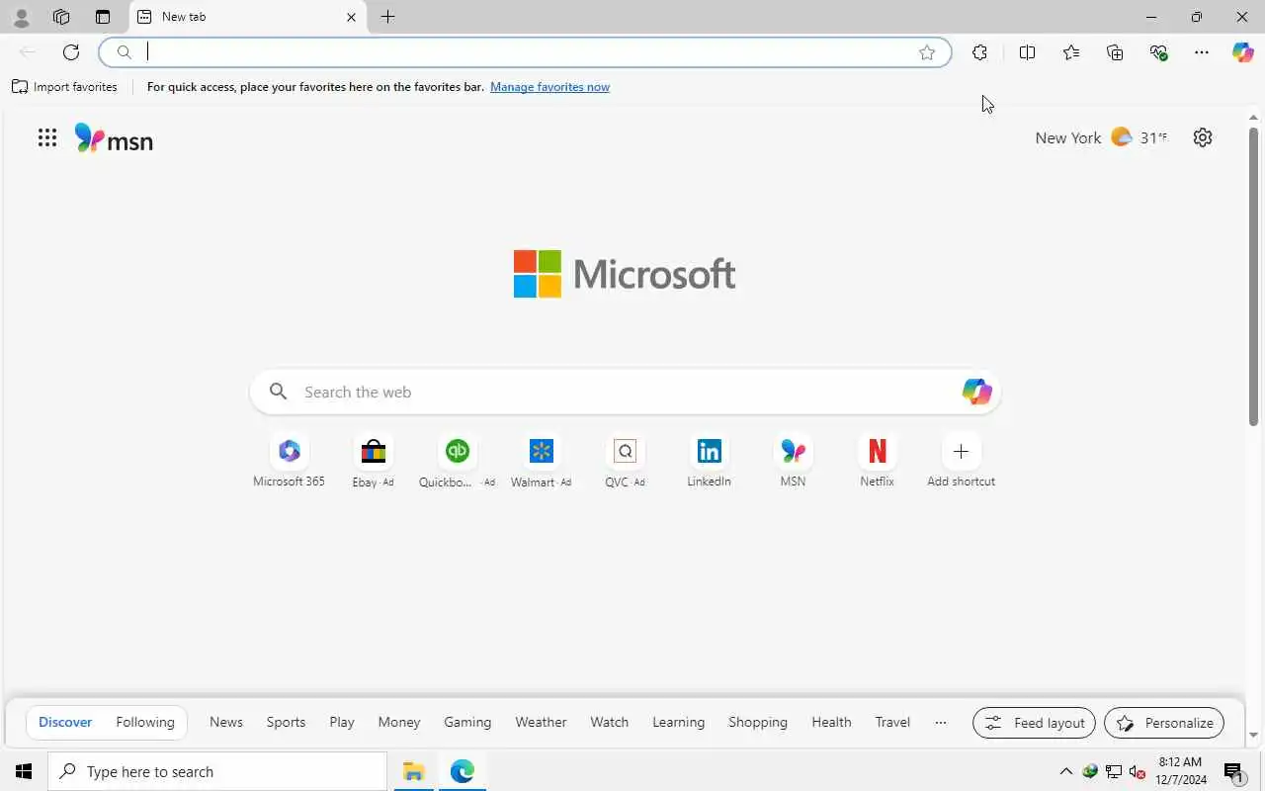Open File Explorer from taskbar

point(413,771)
